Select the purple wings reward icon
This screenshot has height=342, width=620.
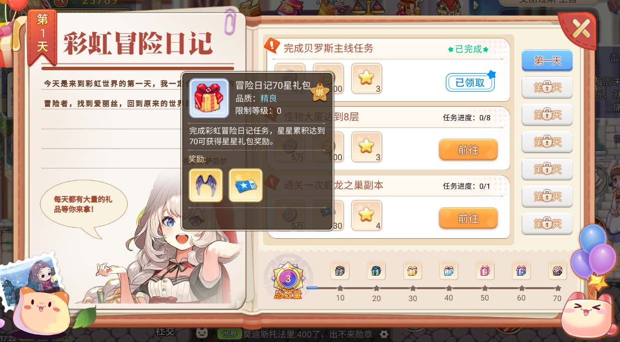pyautogui.click(x=206, y=185)
